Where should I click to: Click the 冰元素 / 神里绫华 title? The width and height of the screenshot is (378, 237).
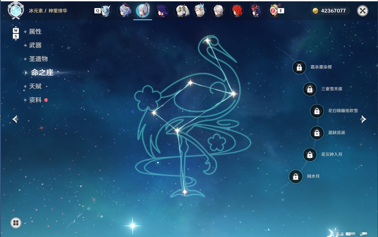[48, 11]
